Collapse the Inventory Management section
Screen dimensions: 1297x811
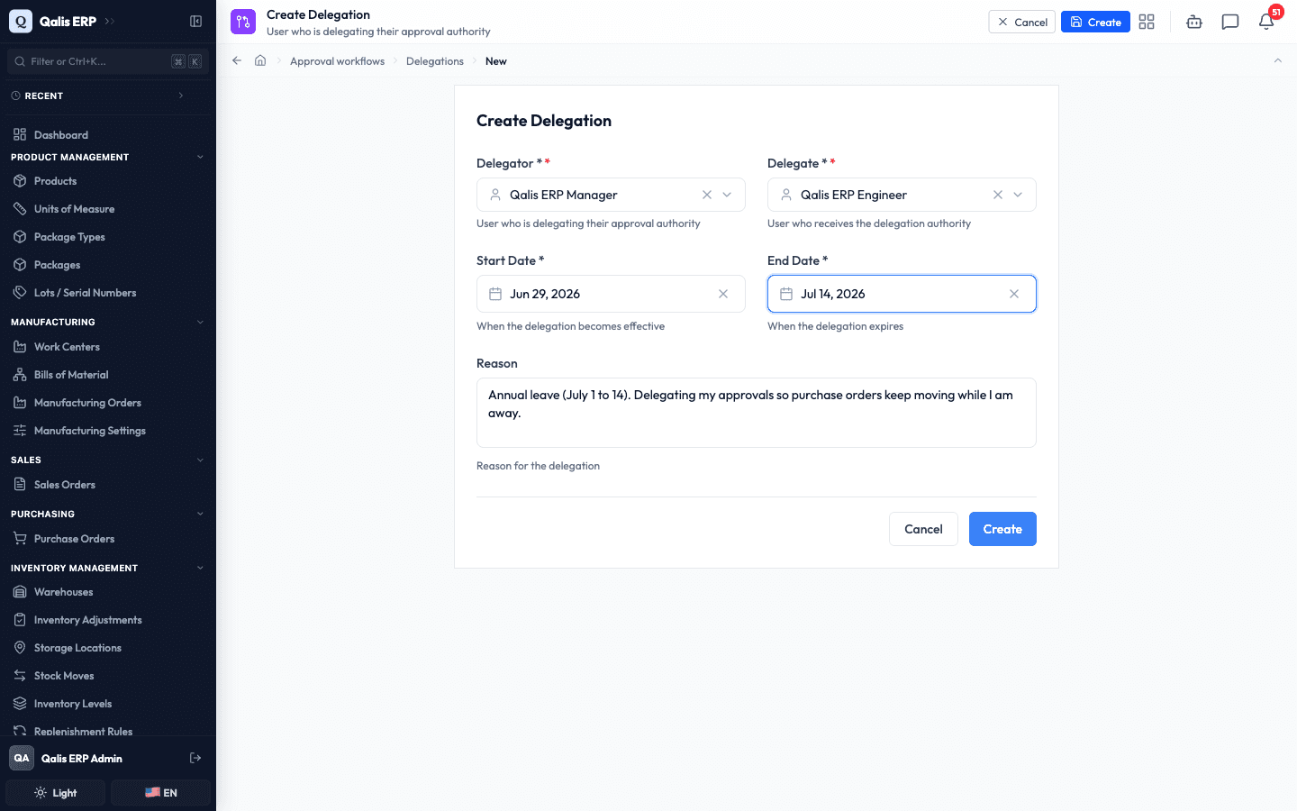click(200, 568)
